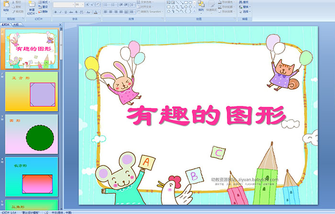This screenshot has height=214, width=335.
Task: Toggle Align Text Right
Action: [116, 12]
